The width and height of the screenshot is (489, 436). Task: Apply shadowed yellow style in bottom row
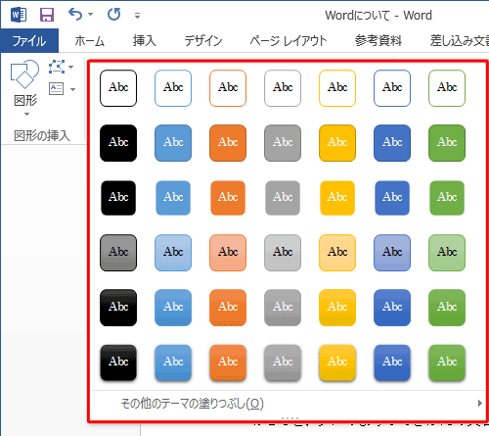(x=337, y=363)
